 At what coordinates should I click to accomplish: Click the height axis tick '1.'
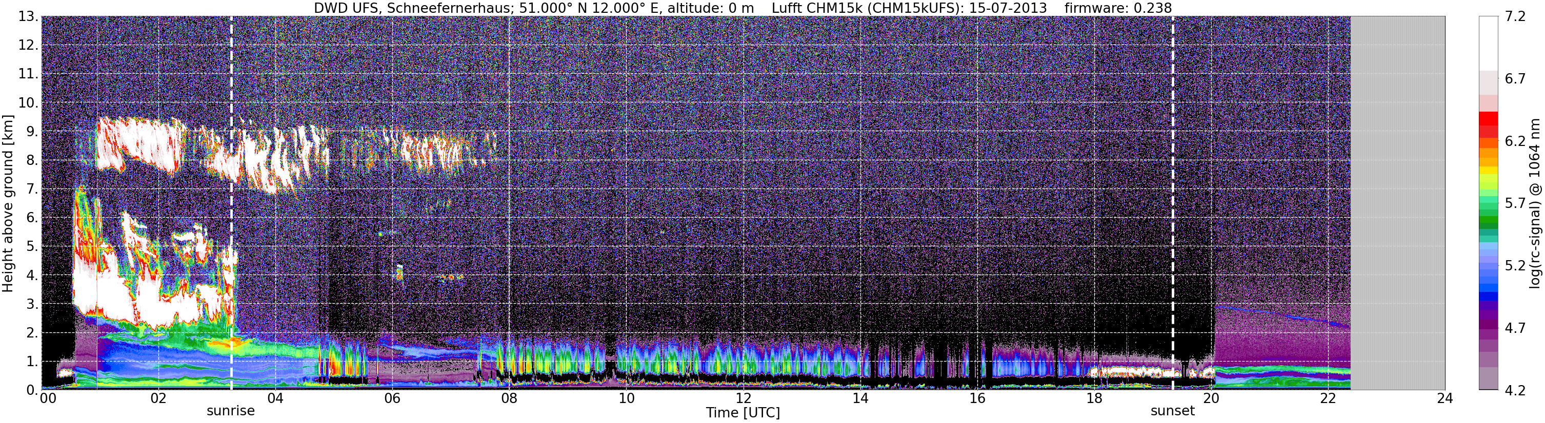[x=32, y=361]
